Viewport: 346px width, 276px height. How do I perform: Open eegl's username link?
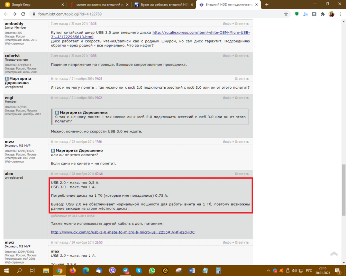point(9,98)
